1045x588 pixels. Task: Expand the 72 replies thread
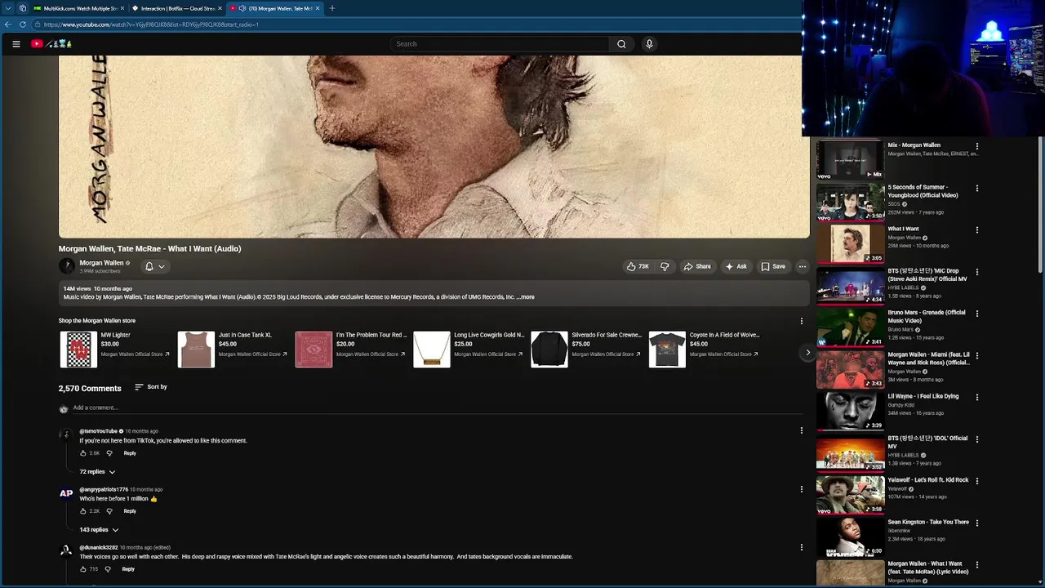[97, 472]
